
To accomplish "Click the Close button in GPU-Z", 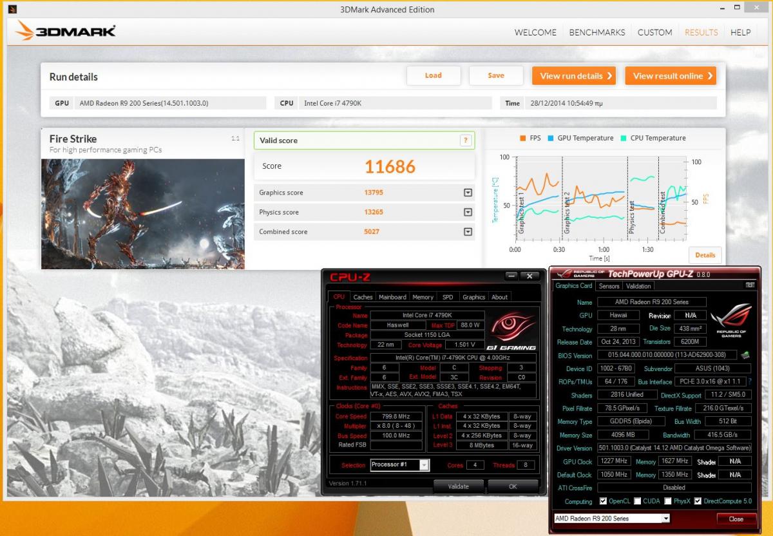I will [x=736, y=519].
